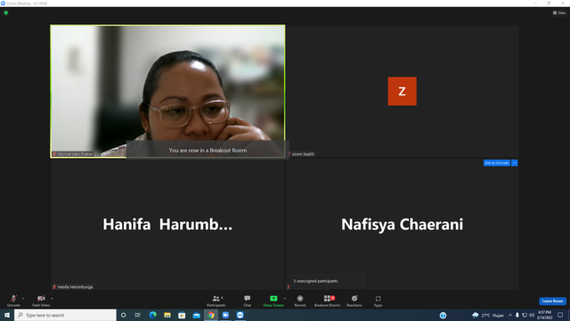Click the '5 unassigned participants' notice
The image size is (570, 321).
(315, 281)
